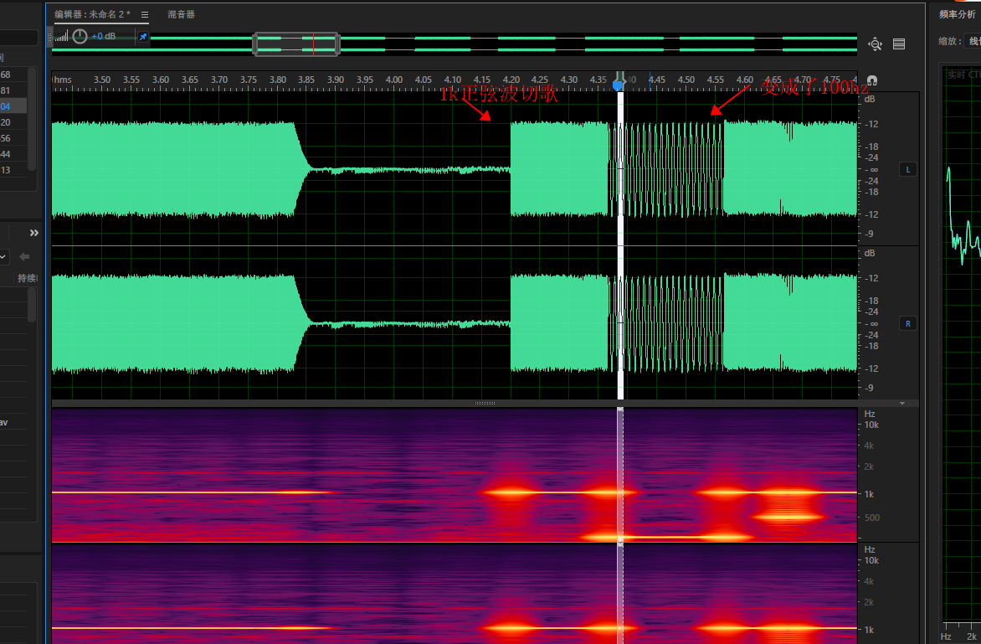This screenshot has width=981, height=644.
Task: Open the editor panel menu icon
Action: [x=145, y=14]
